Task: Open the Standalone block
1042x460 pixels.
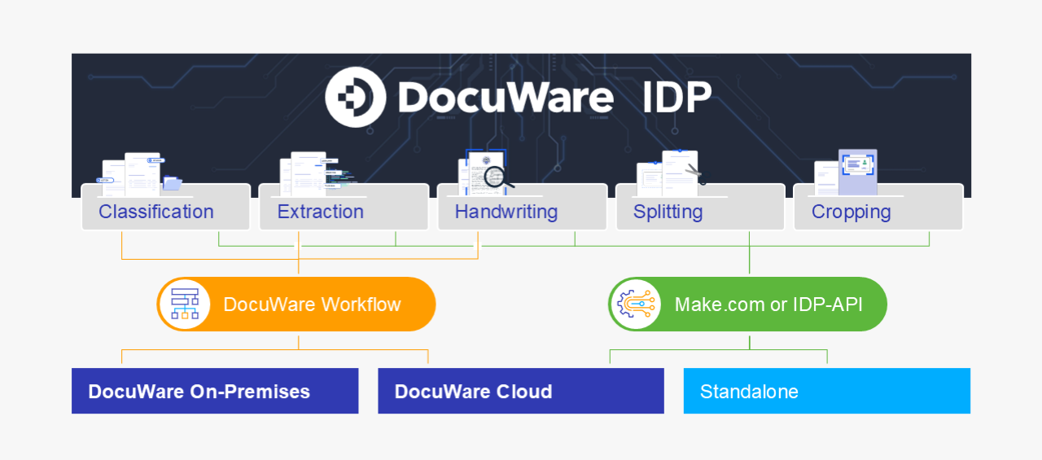Action: (x=827, y=391)
